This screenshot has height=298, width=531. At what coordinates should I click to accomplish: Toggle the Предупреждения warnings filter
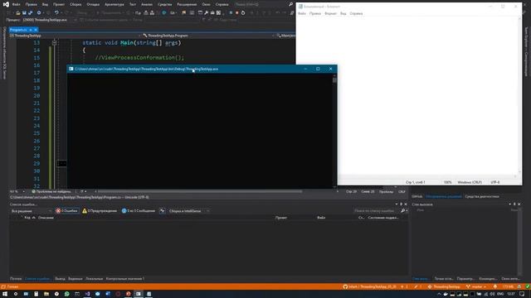pyautogui.click(x=100, y=211)
